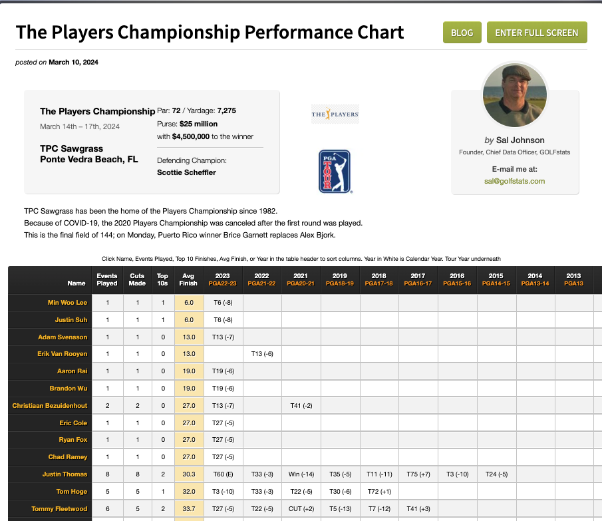Click Tom Hoge's 32.0 average finish

(189, 492)
